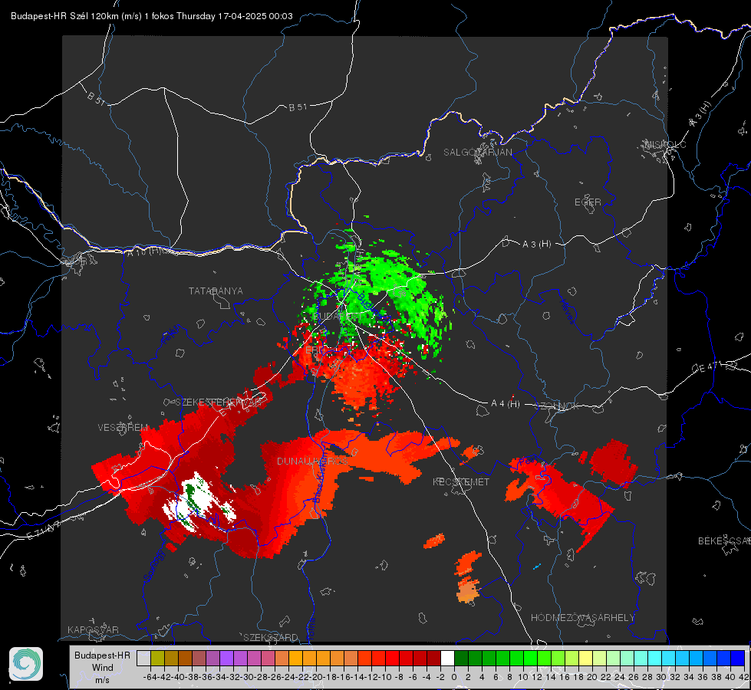Click the radar title text at top
751x690 pixels.
151,16
